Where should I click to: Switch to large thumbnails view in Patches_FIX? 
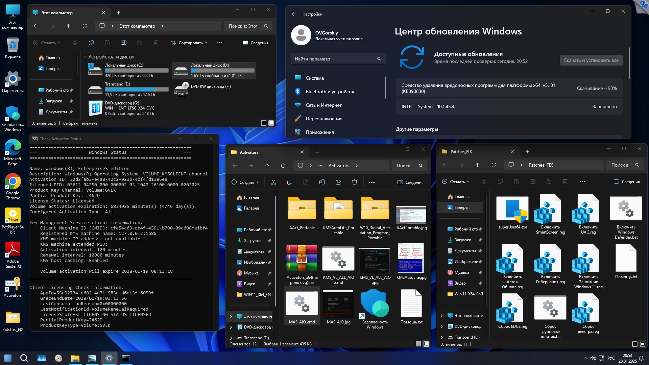tap(642, 344)
